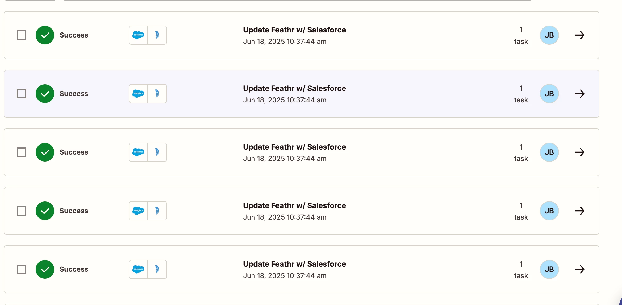The width and height of the screenshot is (622, 305).
Task: Click the Salesforce icon in the first row
Action: (138, 35)
